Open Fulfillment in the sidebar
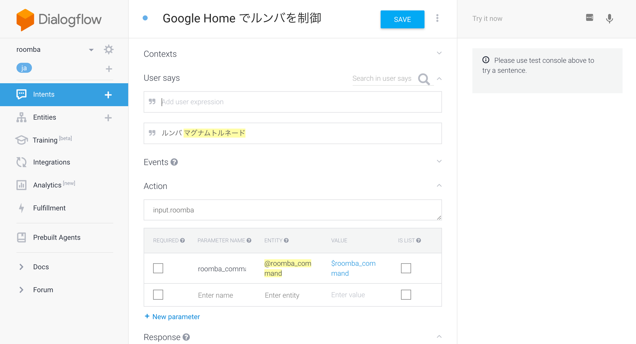 coord(49,208)
